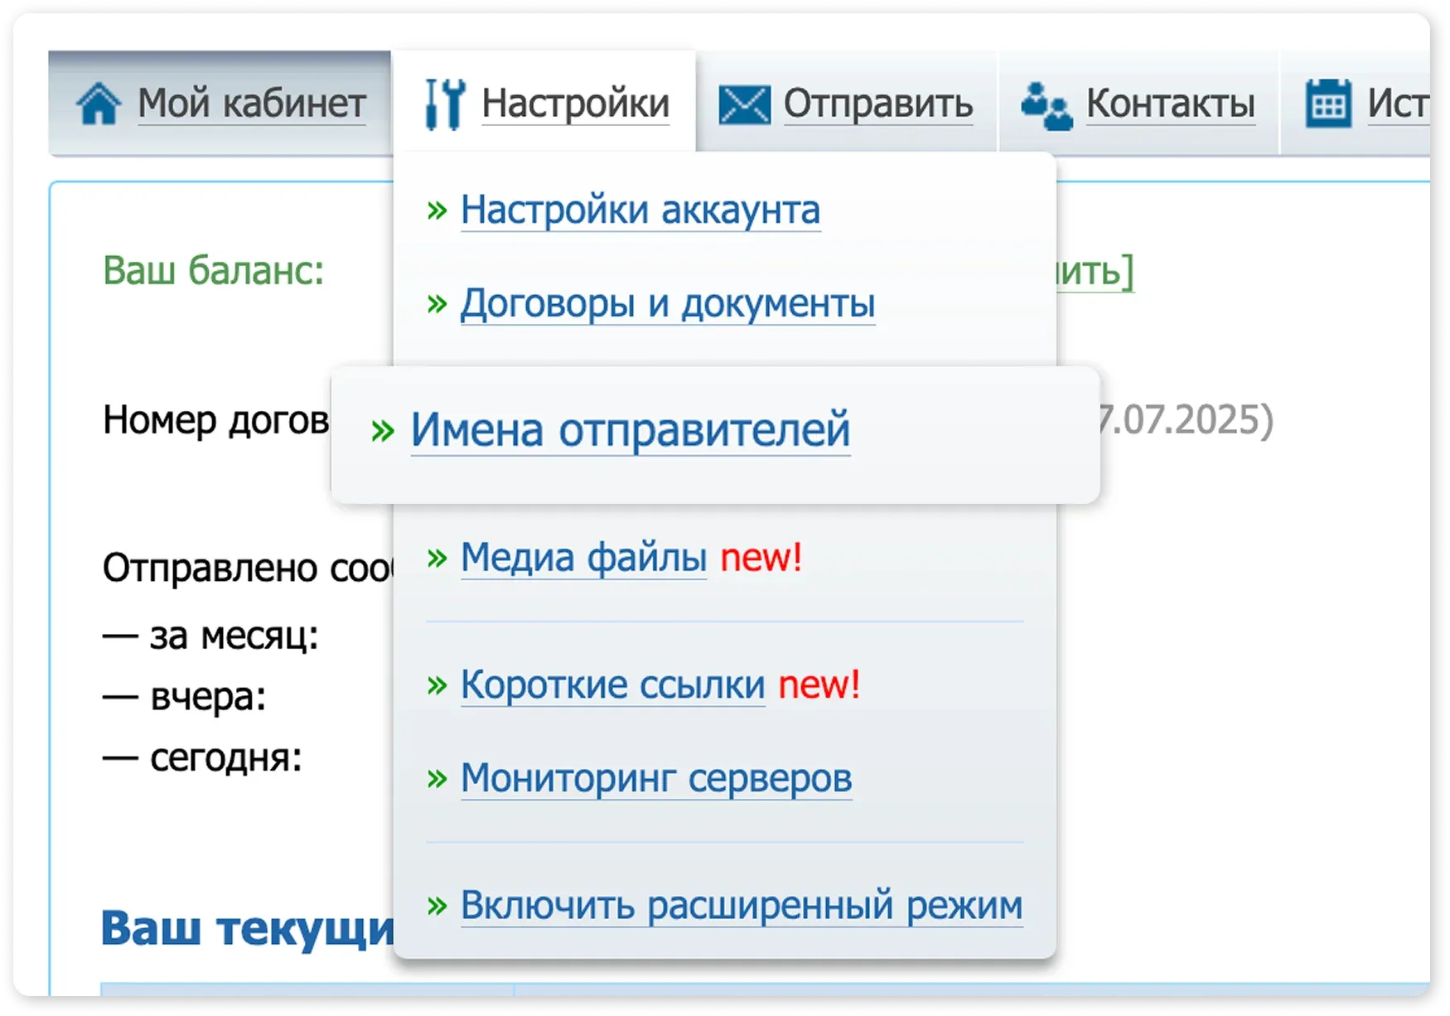Click the people icon next to Контакты
This screenshot has height=1016, width=1450.
point(1046,106)
